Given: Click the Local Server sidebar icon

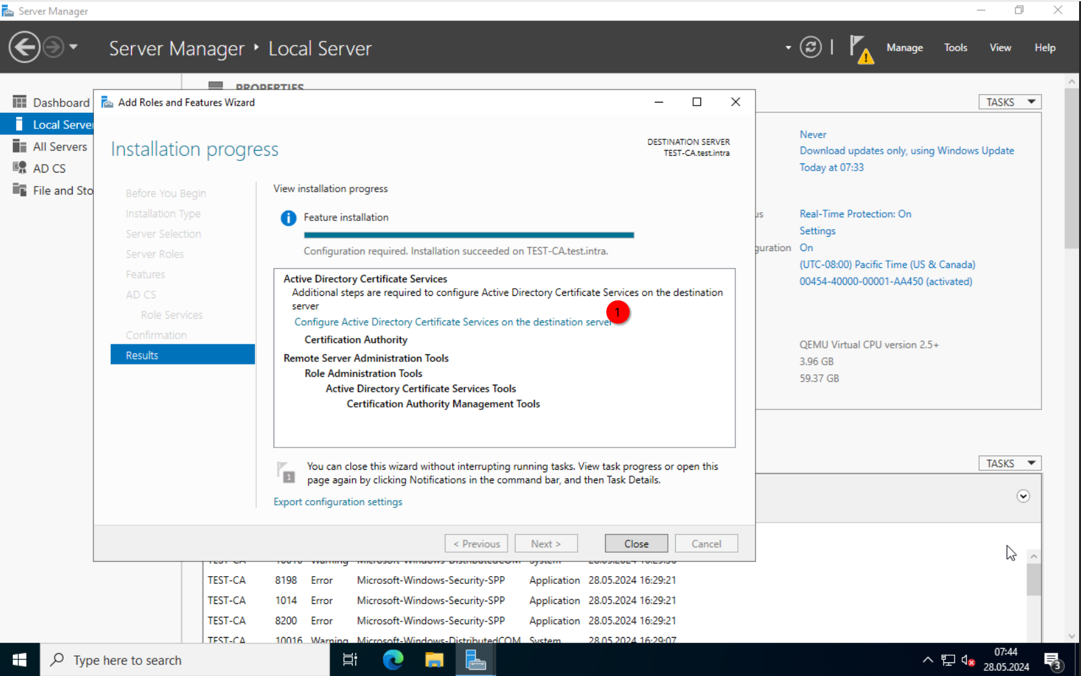Looking at the screenshot, I should point(19,124).
